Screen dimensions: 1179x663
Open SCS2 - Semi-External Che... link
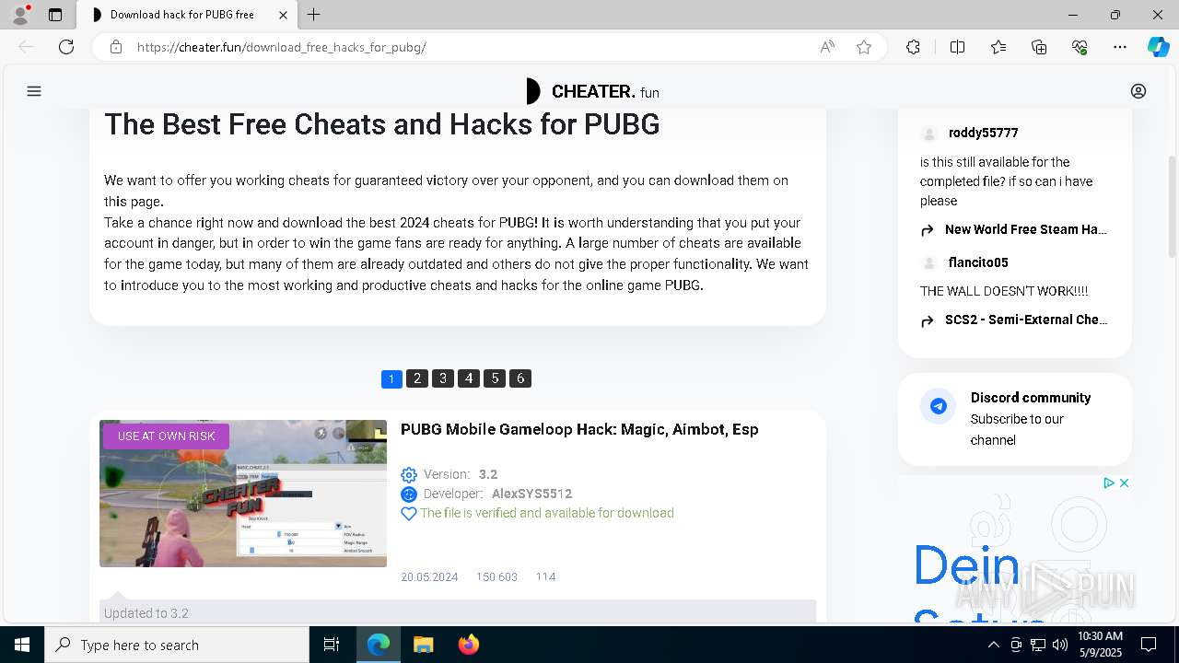click(1026, 320)
